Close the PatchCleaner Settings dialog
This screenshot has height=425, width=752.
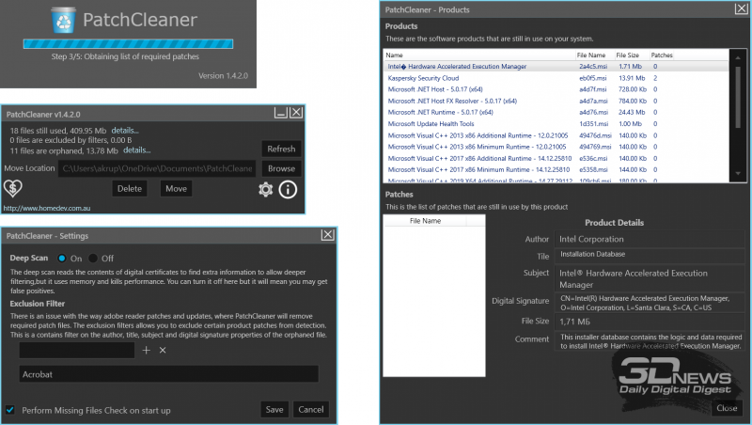pyautogui.click(x=327, y=235)
